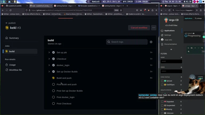Expand the docker_login step
Image resolution: width=205 pixels, height=115 pixels.
[x=49, y=65]
